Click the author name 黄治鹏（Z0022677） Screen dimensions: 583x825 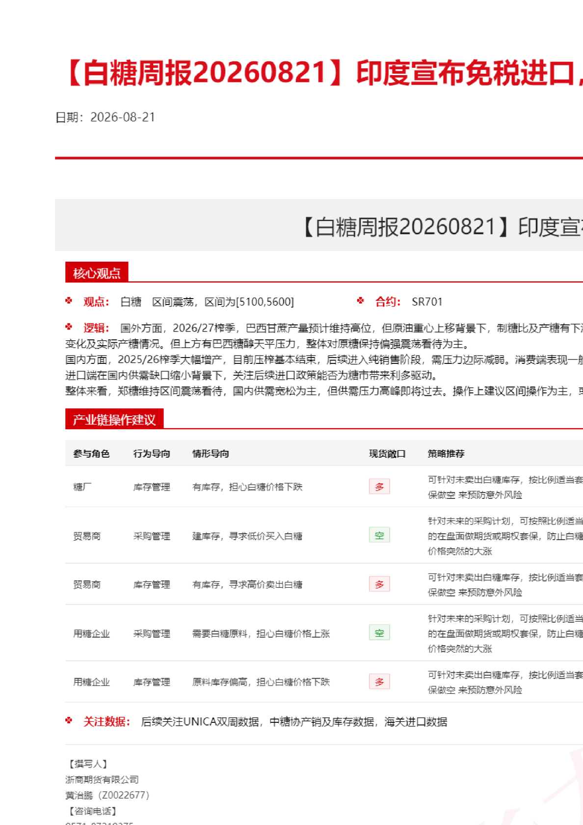coord(107,795)
